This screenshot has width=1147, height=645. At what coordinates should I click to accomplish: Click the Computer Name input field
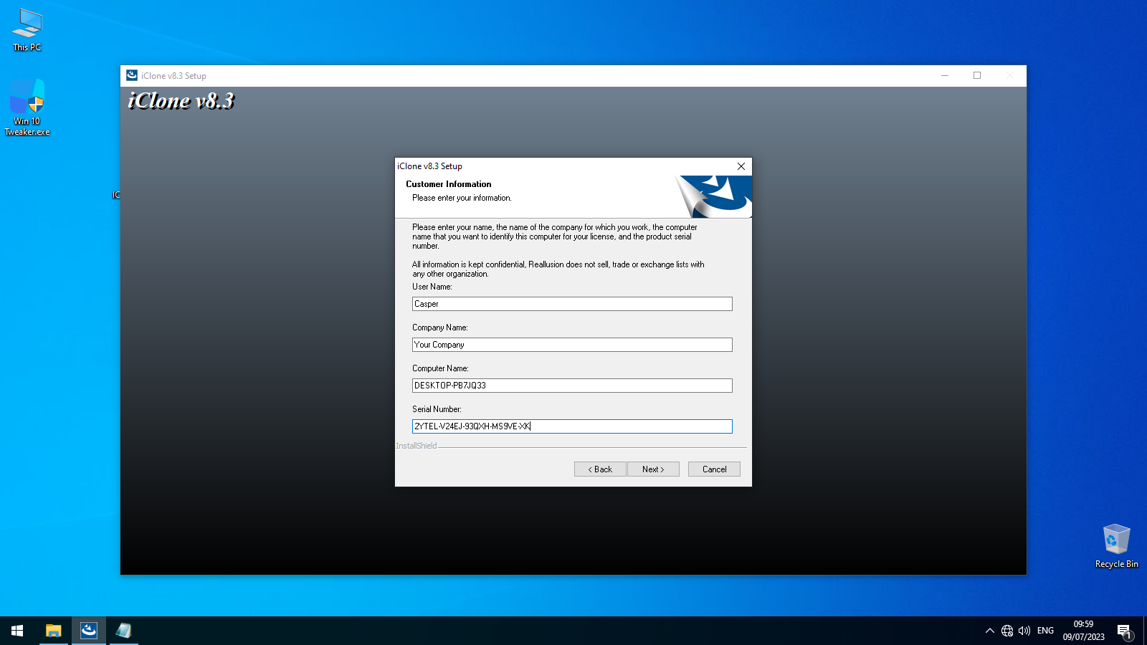[x=572, y=386]
